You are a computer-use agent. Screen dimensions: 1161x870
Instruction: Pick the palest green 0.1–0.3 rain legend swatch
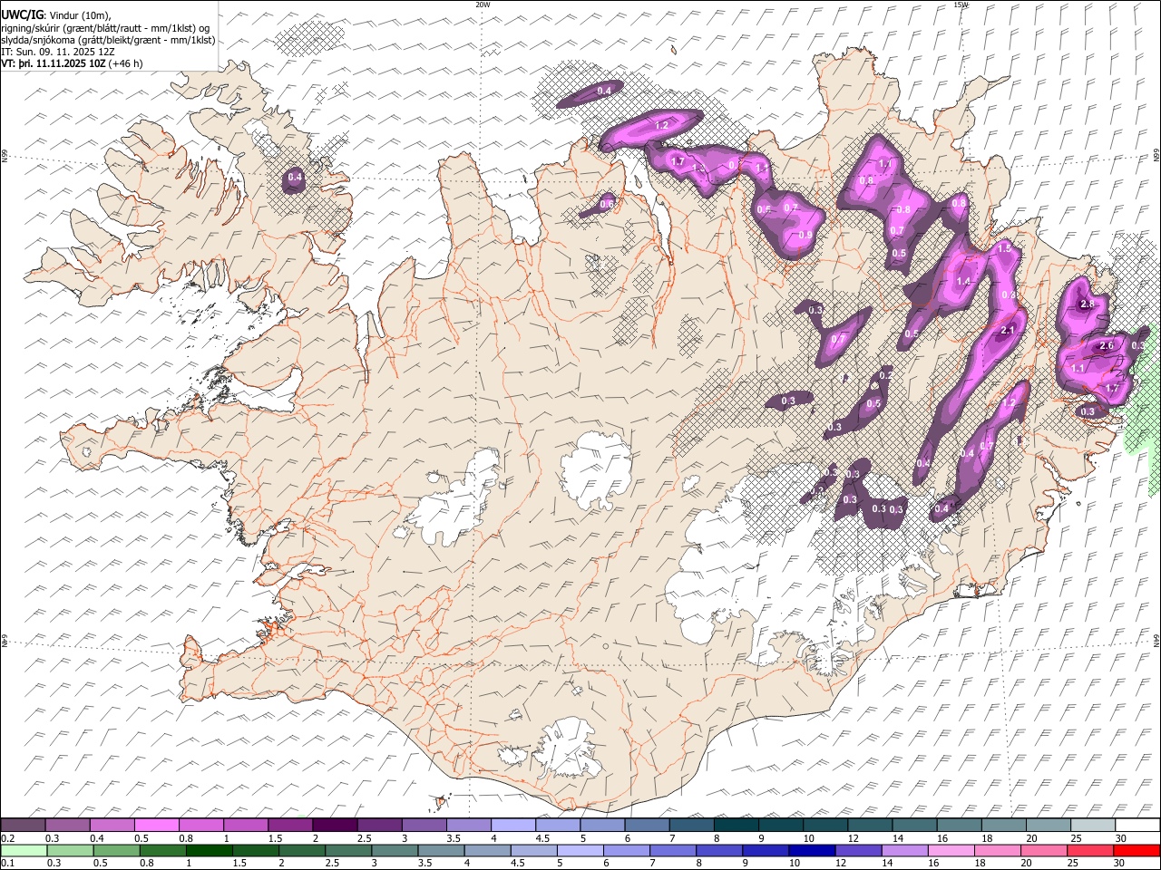click(24, 850)
